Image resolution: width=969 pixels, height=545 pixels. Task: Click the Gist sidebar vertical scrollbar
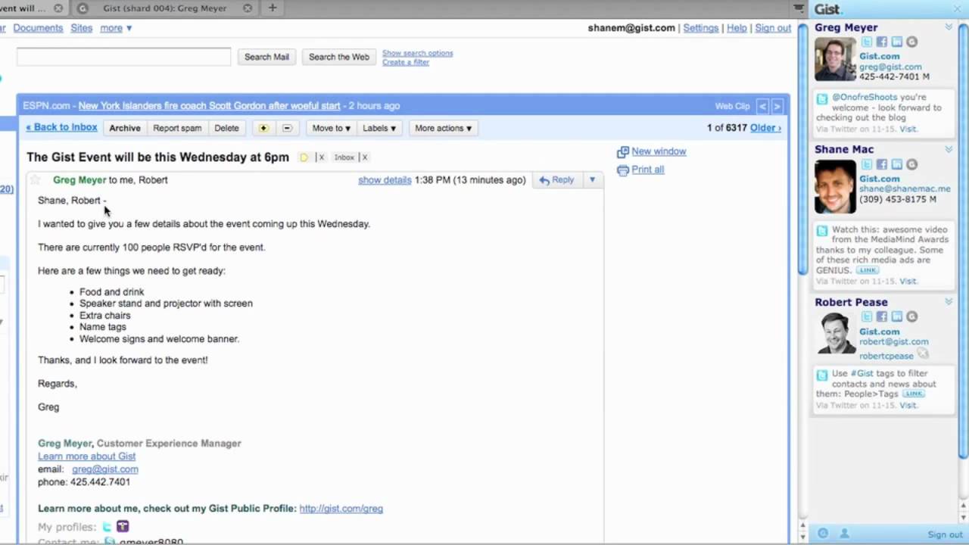963,241
